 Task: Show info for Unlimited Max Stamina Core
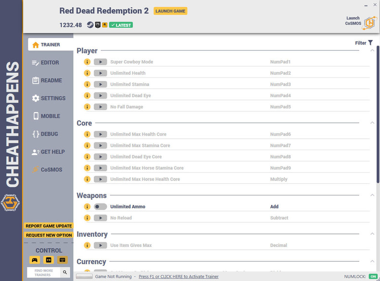pos(87,145)
